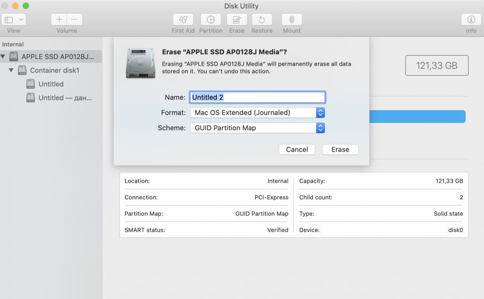Screen dimensions: 484x299
Task: Confirm with the Erase button
Action: click(340, 149)
